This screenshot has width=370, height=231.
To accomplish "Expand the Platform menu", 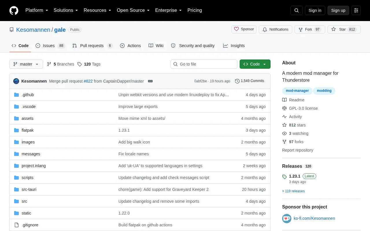I will pos(37,10).
